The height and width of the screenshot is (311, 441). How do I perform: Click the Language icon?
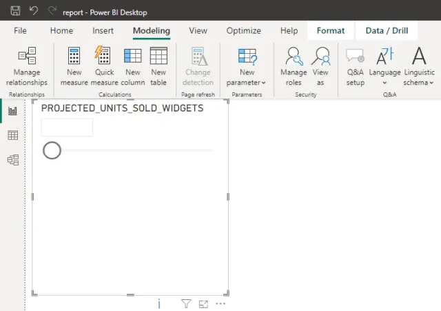384,55
